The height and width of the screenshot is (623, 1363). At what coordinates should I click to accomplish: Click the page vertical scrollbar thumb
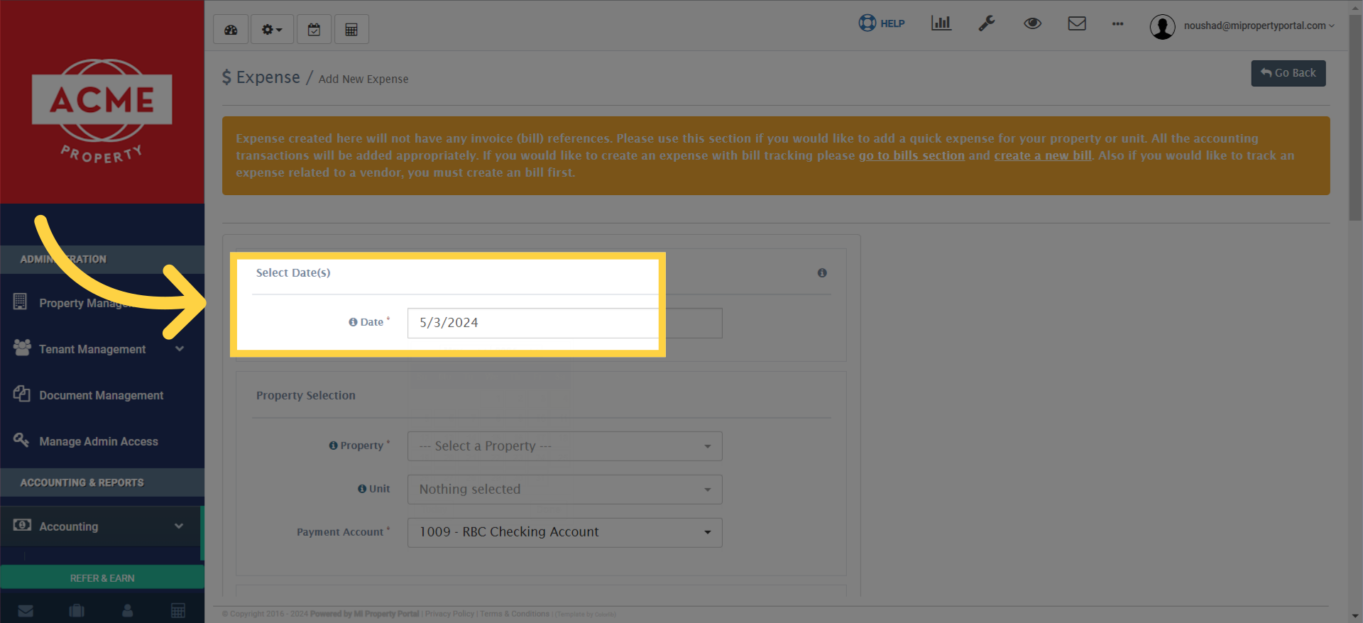[x=1356, y=117]
